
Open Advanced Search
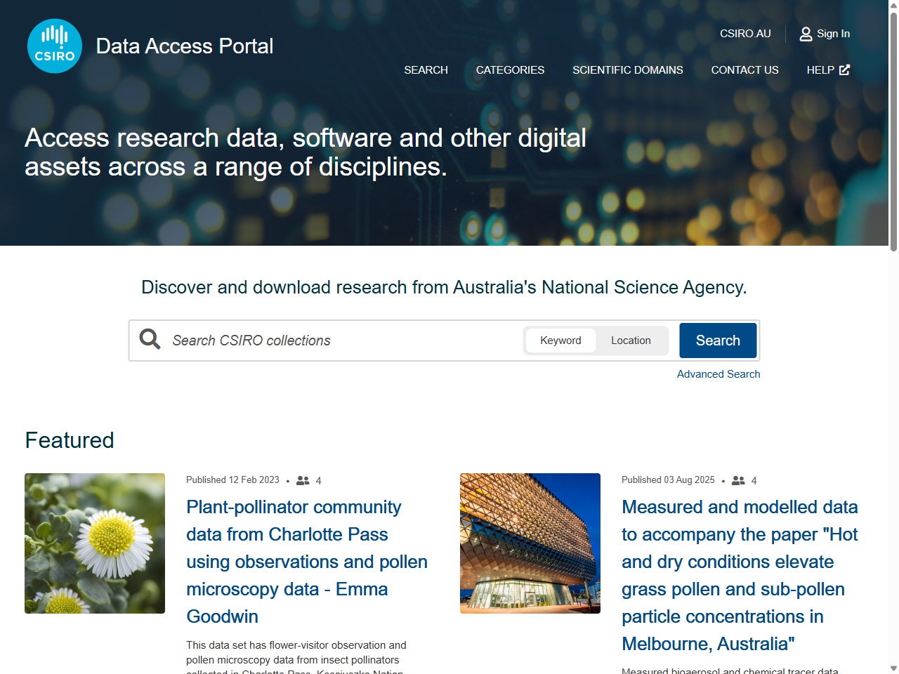pos(718,374)
